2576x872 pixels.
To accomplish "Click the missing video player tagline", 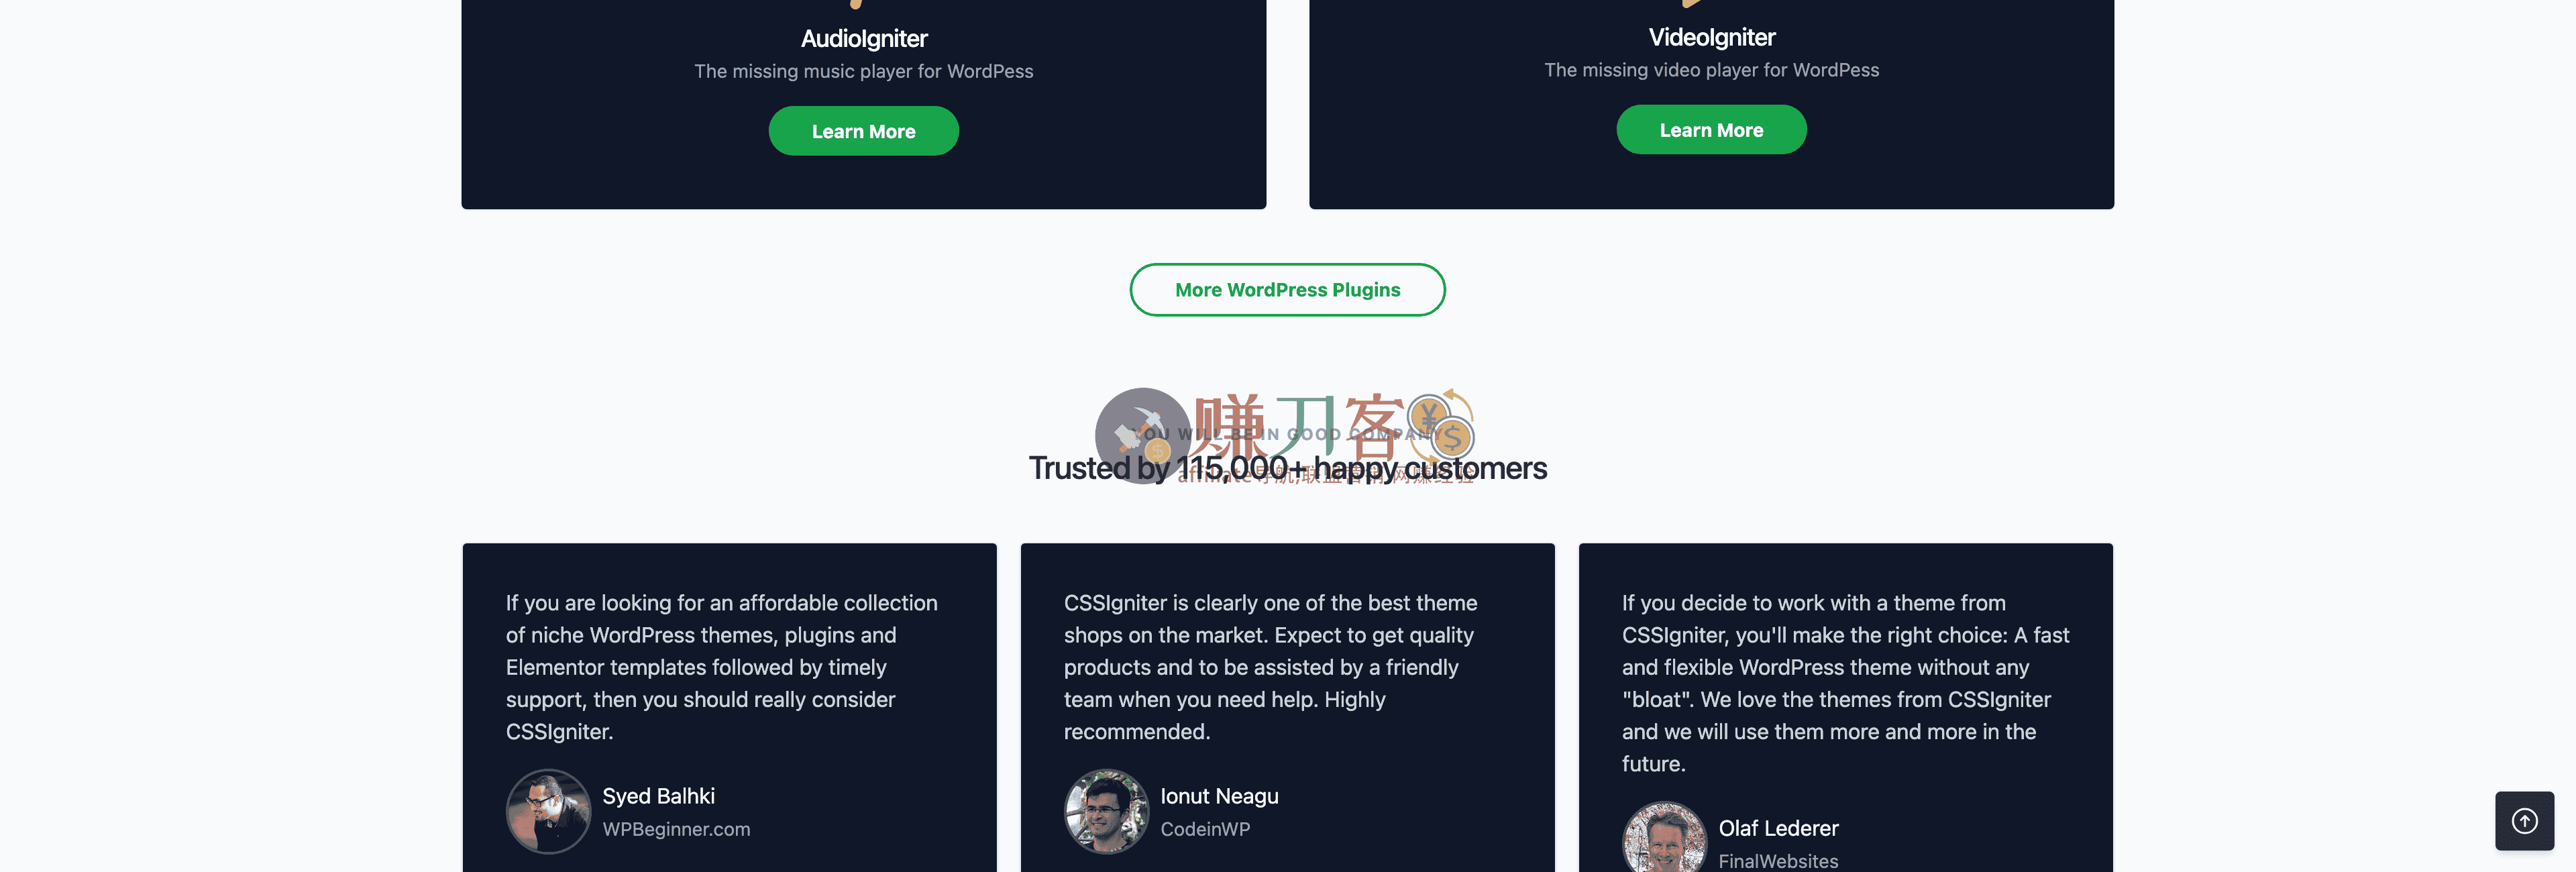I will point(1712,70).
